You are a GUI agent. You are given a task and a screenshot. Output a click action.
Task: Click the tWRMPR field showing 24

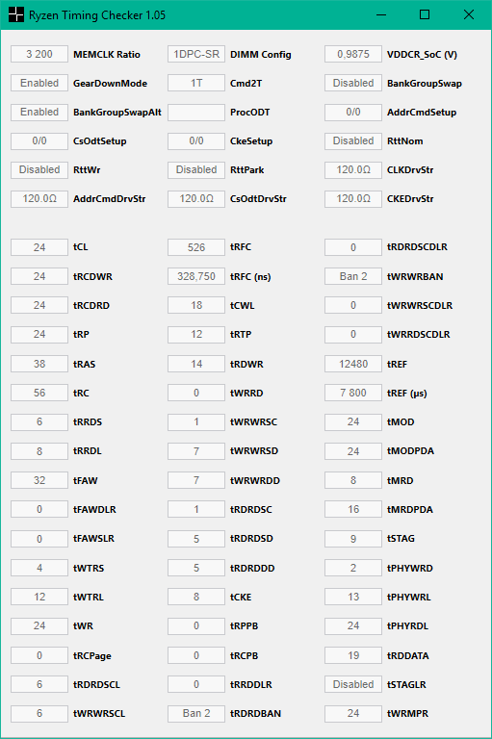click(x=353, y=714)
